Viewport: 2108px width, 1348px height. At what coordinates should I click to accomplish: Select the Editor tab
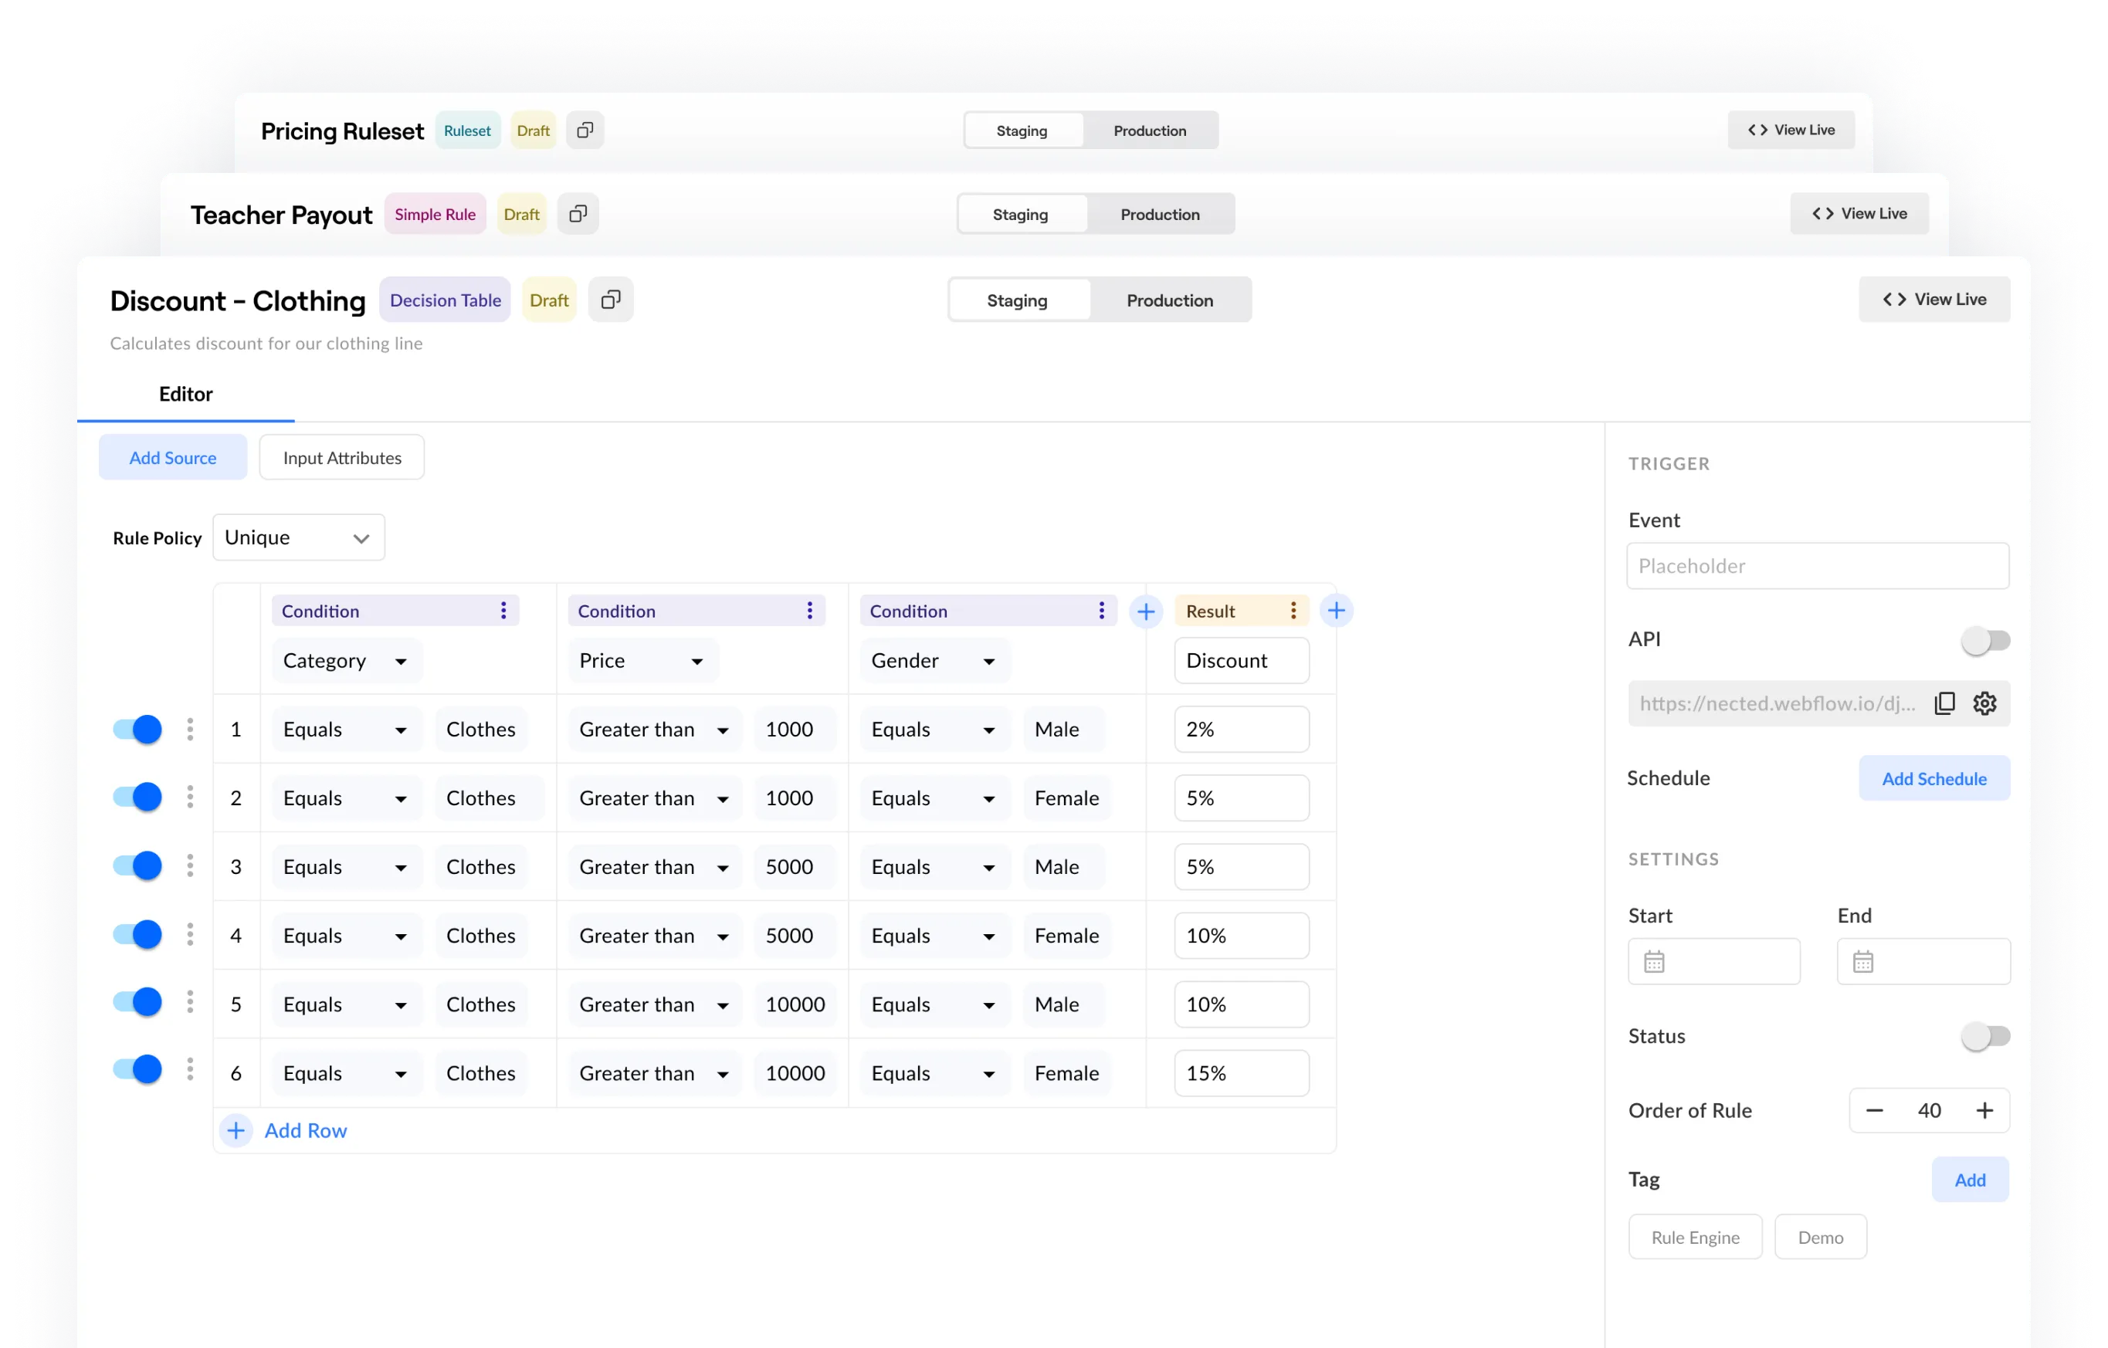(185, 394)
